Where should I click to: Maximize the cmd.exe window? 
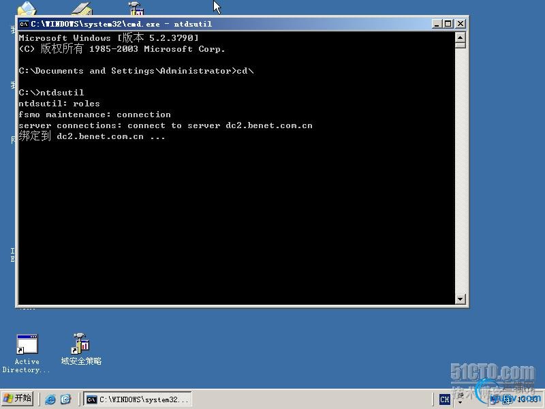pos(448,24)
